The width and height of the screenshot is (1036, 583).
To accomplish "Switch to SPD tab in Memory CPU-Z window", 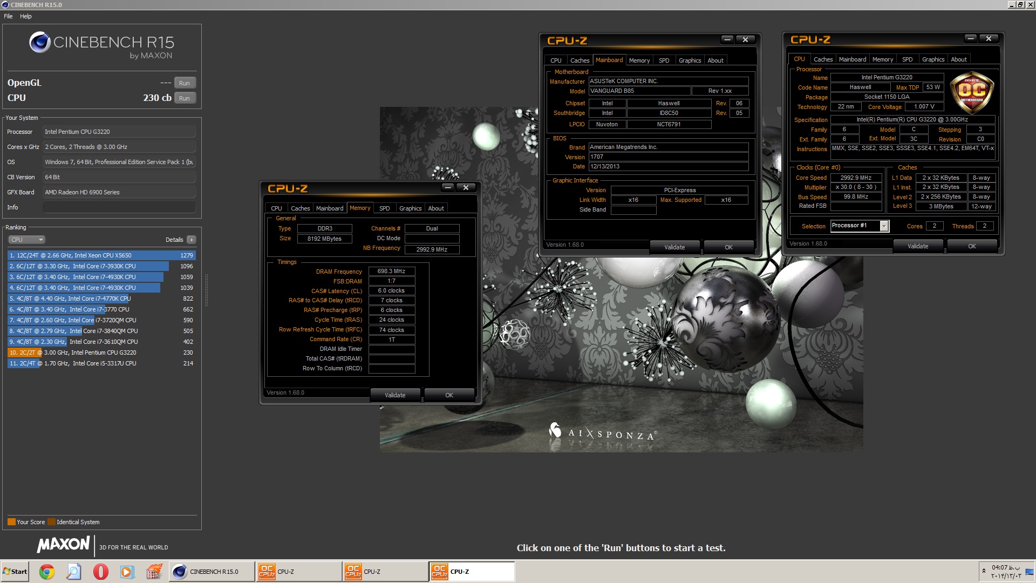I will (x=384, y=208).
